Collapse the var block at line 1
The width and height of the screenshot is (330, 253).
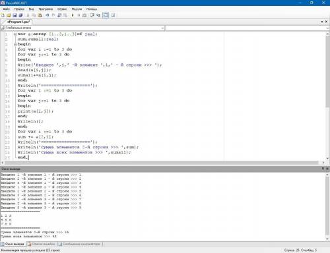[x=15, y=34]
